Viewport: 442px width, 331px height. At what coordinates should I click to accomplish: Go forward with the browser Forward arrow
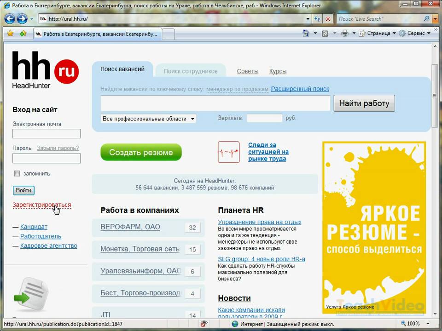click(22, 19)
